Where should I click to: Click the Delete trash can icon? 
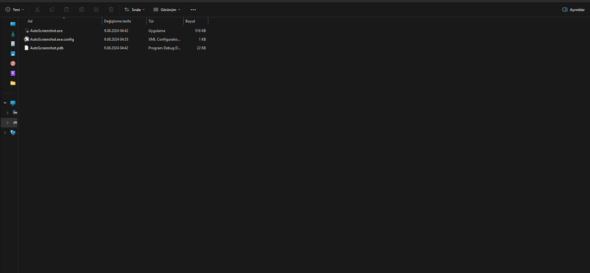[111, 9]
